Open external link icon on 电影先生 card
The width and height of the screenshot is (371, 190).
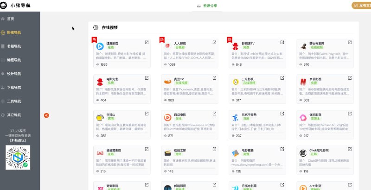click(x=147, y=78)
